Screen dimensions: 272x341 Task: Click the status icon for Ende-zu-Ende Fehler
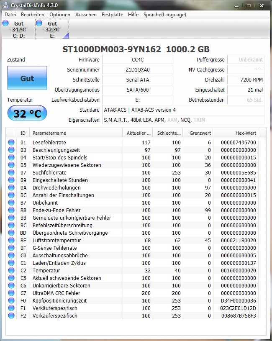11,210
